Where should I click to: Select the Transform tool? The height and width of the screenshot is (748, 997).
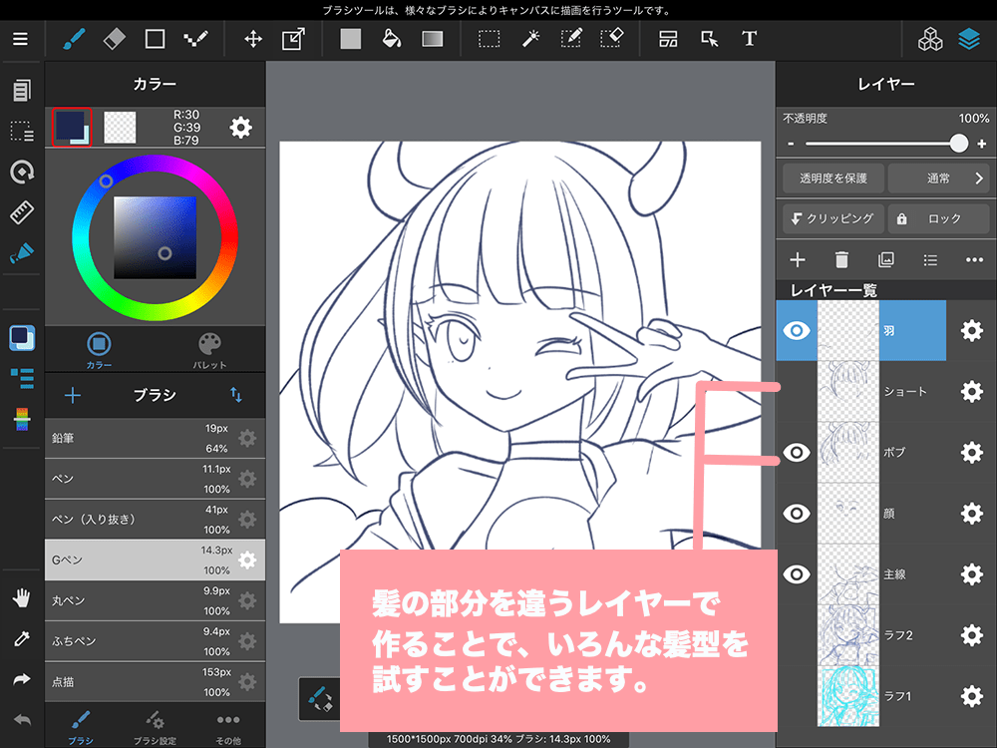coord(293,39)
